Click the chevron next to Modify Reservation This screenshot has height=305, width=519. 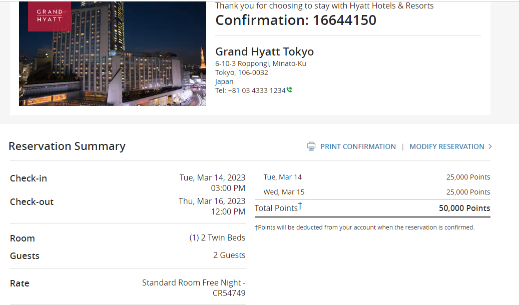pos(490,146)
